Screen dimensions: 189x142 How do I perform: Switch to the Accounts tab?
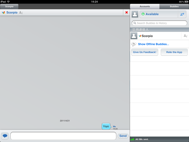[145, 6]
